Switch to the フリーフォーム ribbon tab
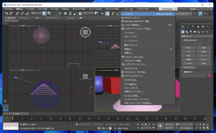This screenshot has width=216, height=133. (x=24, y=18)
